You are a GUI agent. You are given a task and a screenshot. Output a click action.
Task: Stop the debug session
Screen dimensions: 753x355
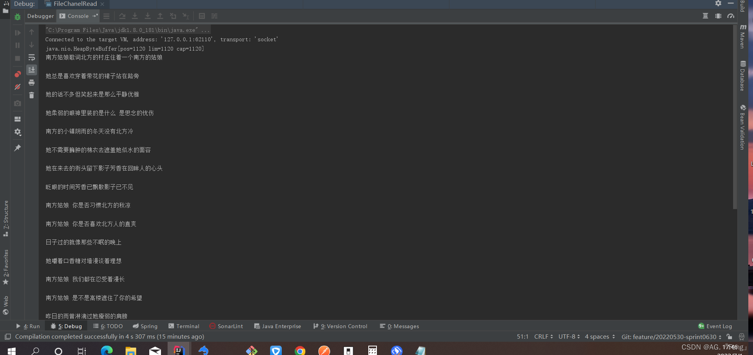tap(18, 58)
